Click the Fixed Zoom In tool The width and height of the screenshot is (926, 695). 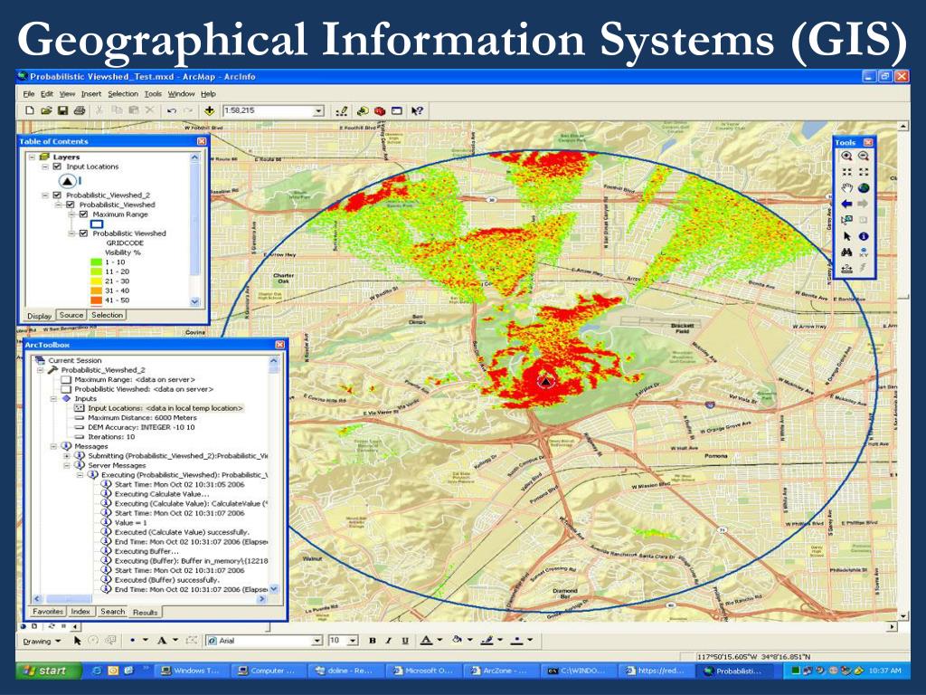(x=846, y=172)
